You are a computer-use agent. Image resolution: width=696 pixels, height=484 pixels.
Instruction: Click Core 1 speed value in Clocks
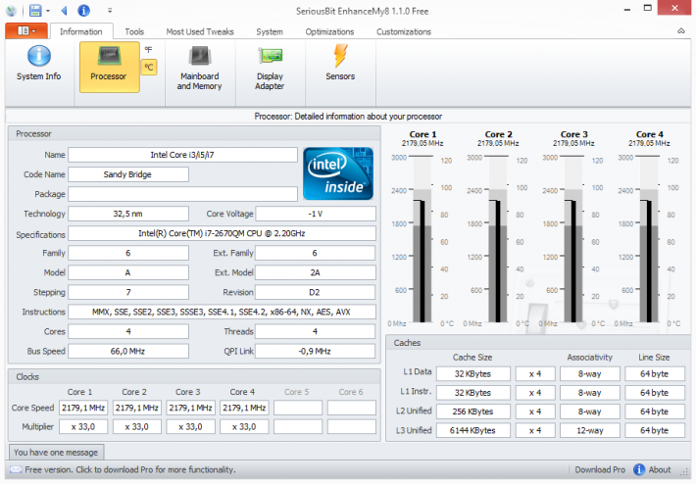83,408
